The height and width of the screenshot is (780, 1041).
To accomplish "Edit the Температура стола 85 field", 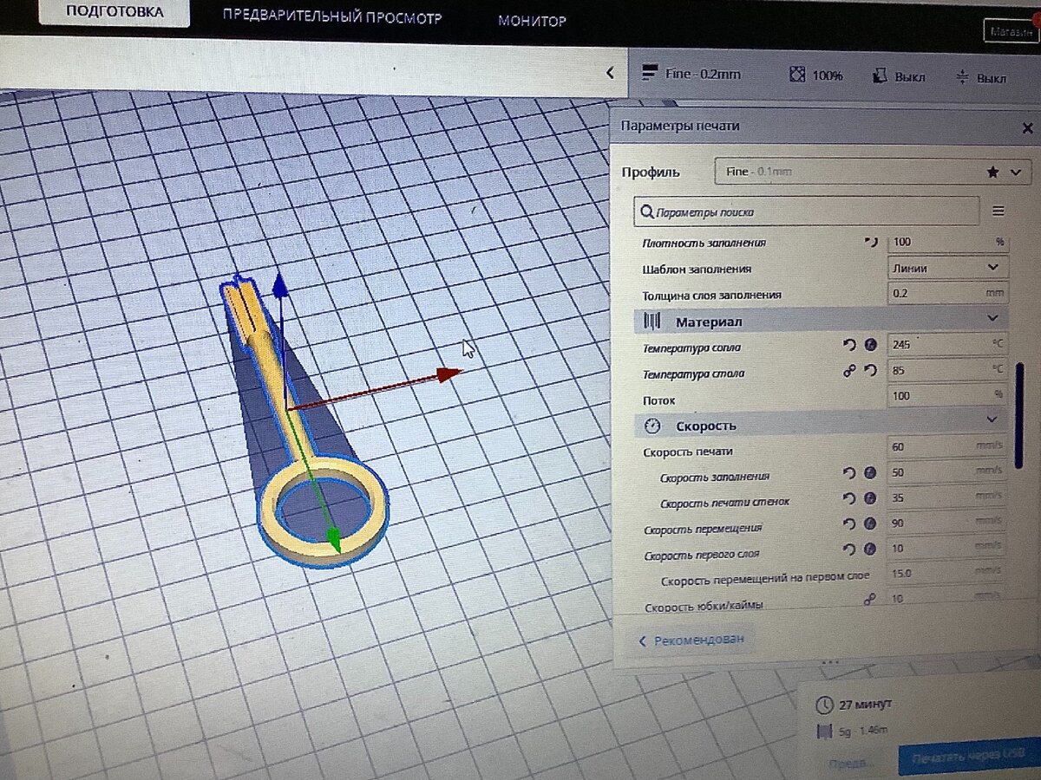I will pyautogui.click(x=947, y=371).
